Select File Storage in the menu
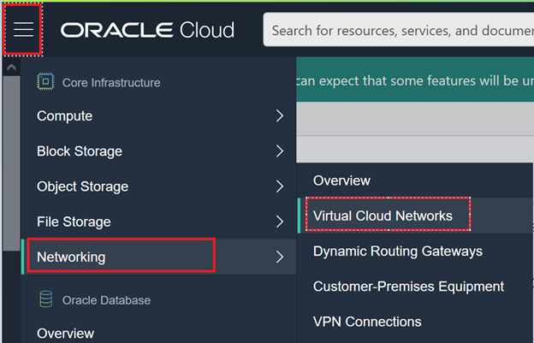Viewport: 534px width, 343px height. coord(75,222)
